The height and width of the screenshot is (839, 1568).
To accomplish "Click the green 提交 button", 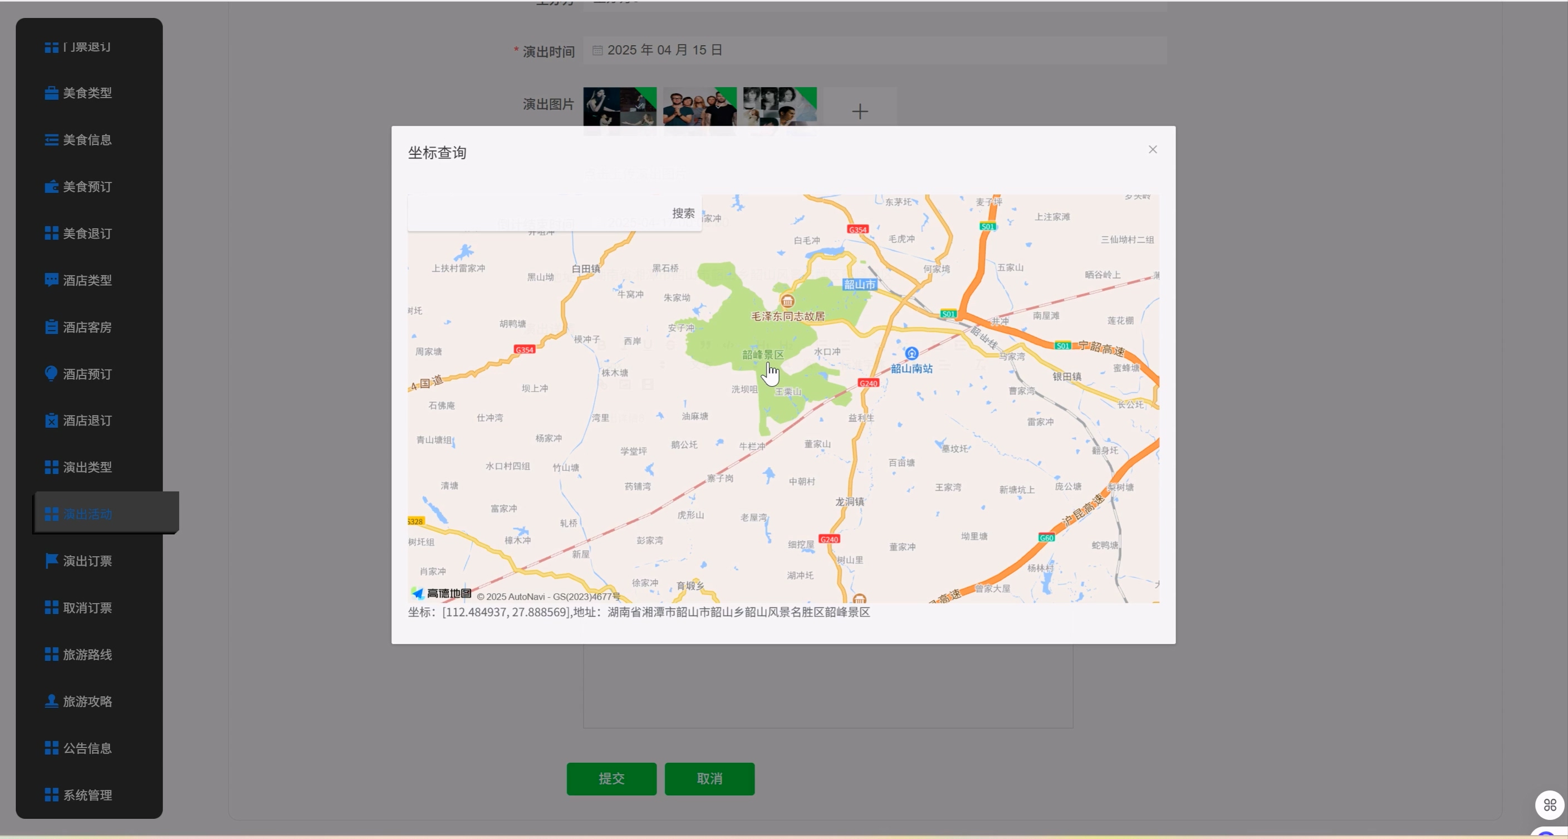I will pos(611,779).
